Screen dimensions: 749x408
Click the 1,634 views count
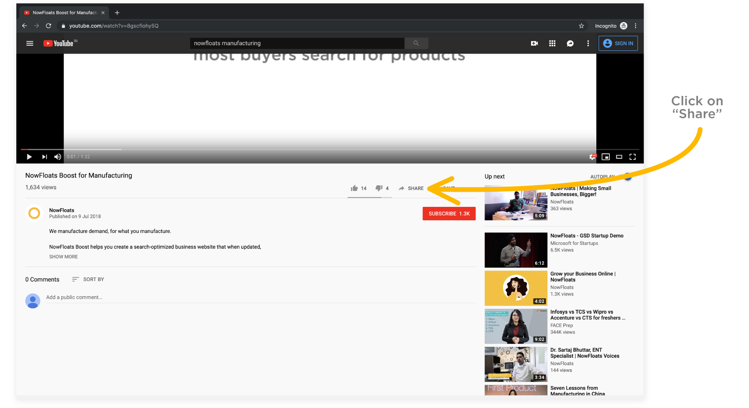click(41, 187)
